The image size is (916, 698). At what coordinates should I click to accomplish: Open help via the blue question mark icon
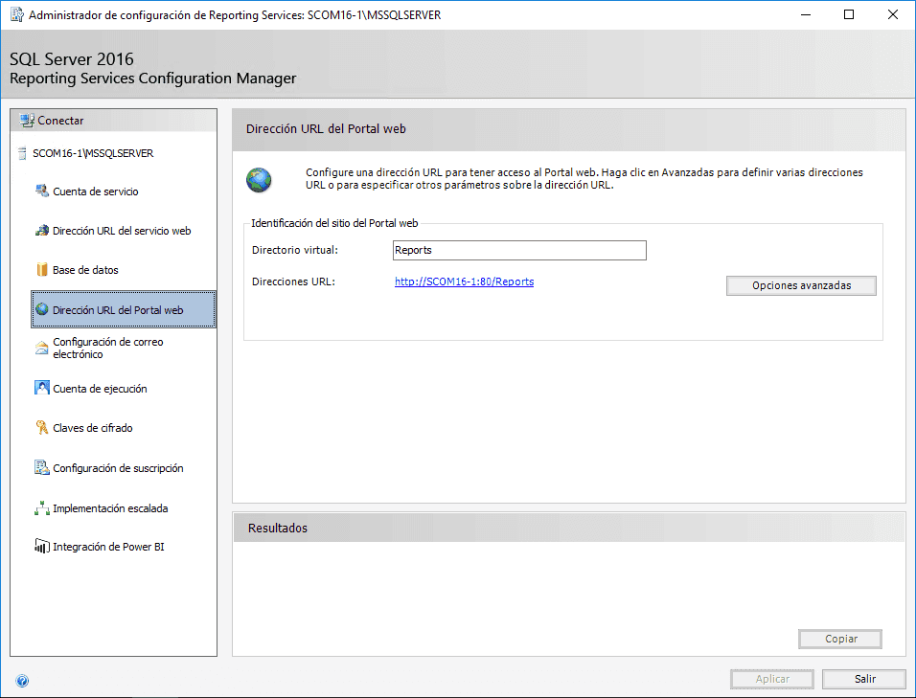coord(22,681)
